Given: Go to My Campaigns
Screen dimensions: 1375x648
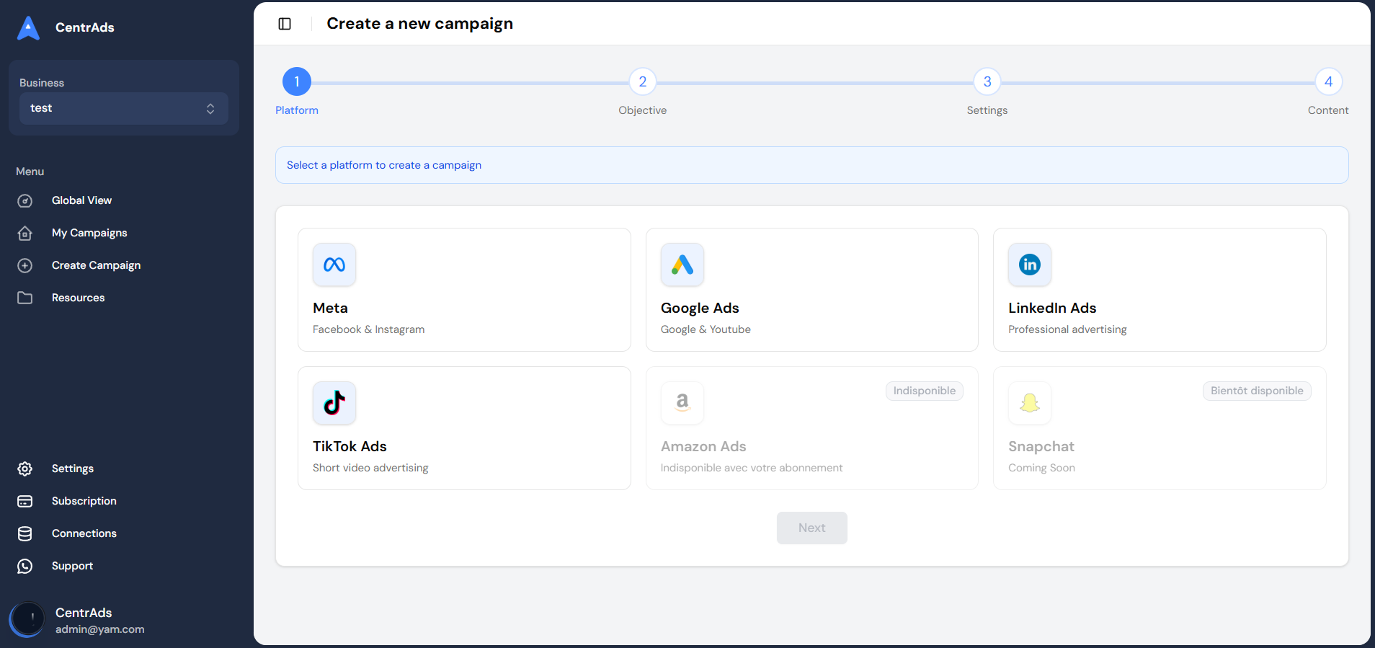Looking at the screenshot, I should pyautogui.click(x=89, y=233).
